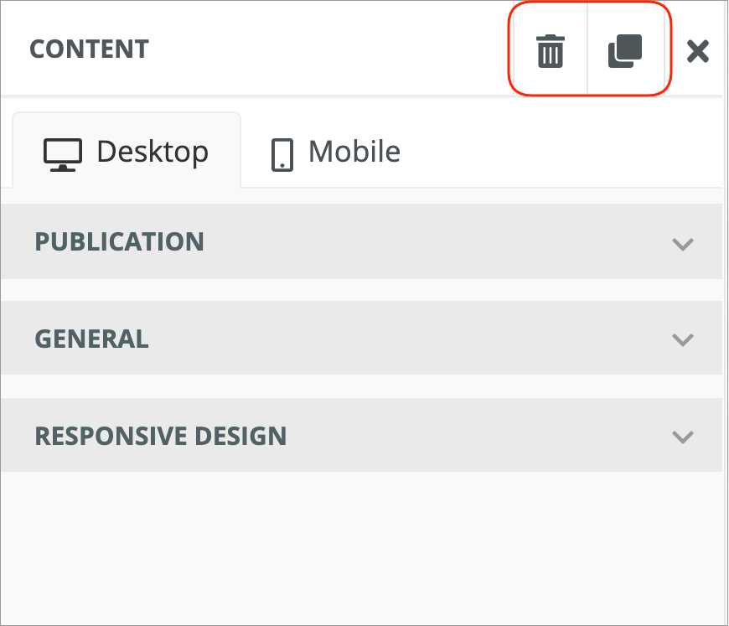Click the CONTENT panel title
The width and height of the screenshot is (729, 626).
coord(89,49)
